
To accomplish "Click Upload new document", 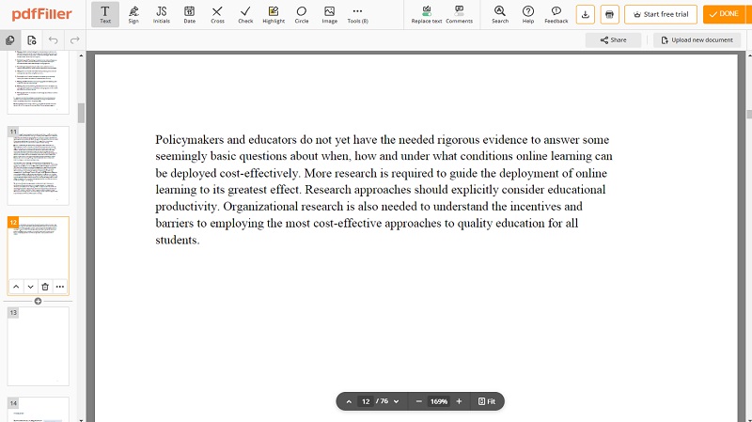I will pos(697,39).
